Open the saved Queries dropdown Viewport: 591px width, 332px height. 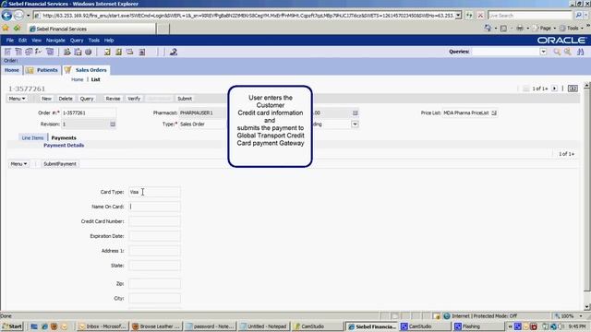click(543, 52)
